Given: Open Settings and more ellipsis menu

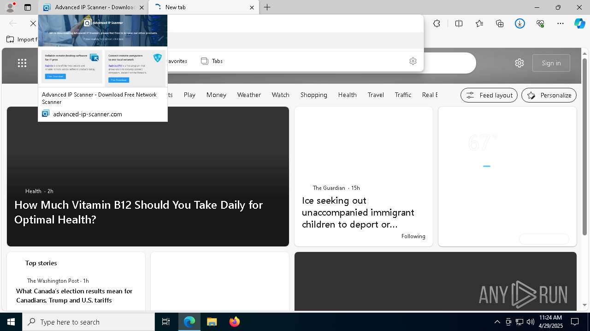Looking at the screenshot, I should click(560, 23).
